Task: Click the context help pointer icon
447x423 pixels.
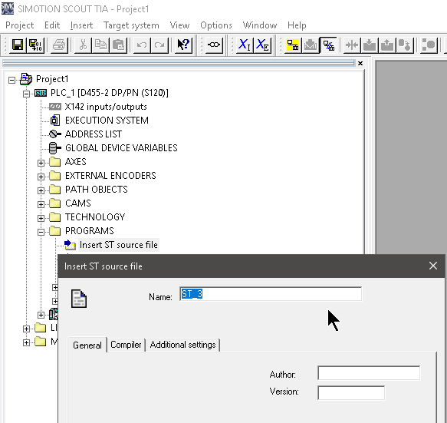Action: (183, 45)
